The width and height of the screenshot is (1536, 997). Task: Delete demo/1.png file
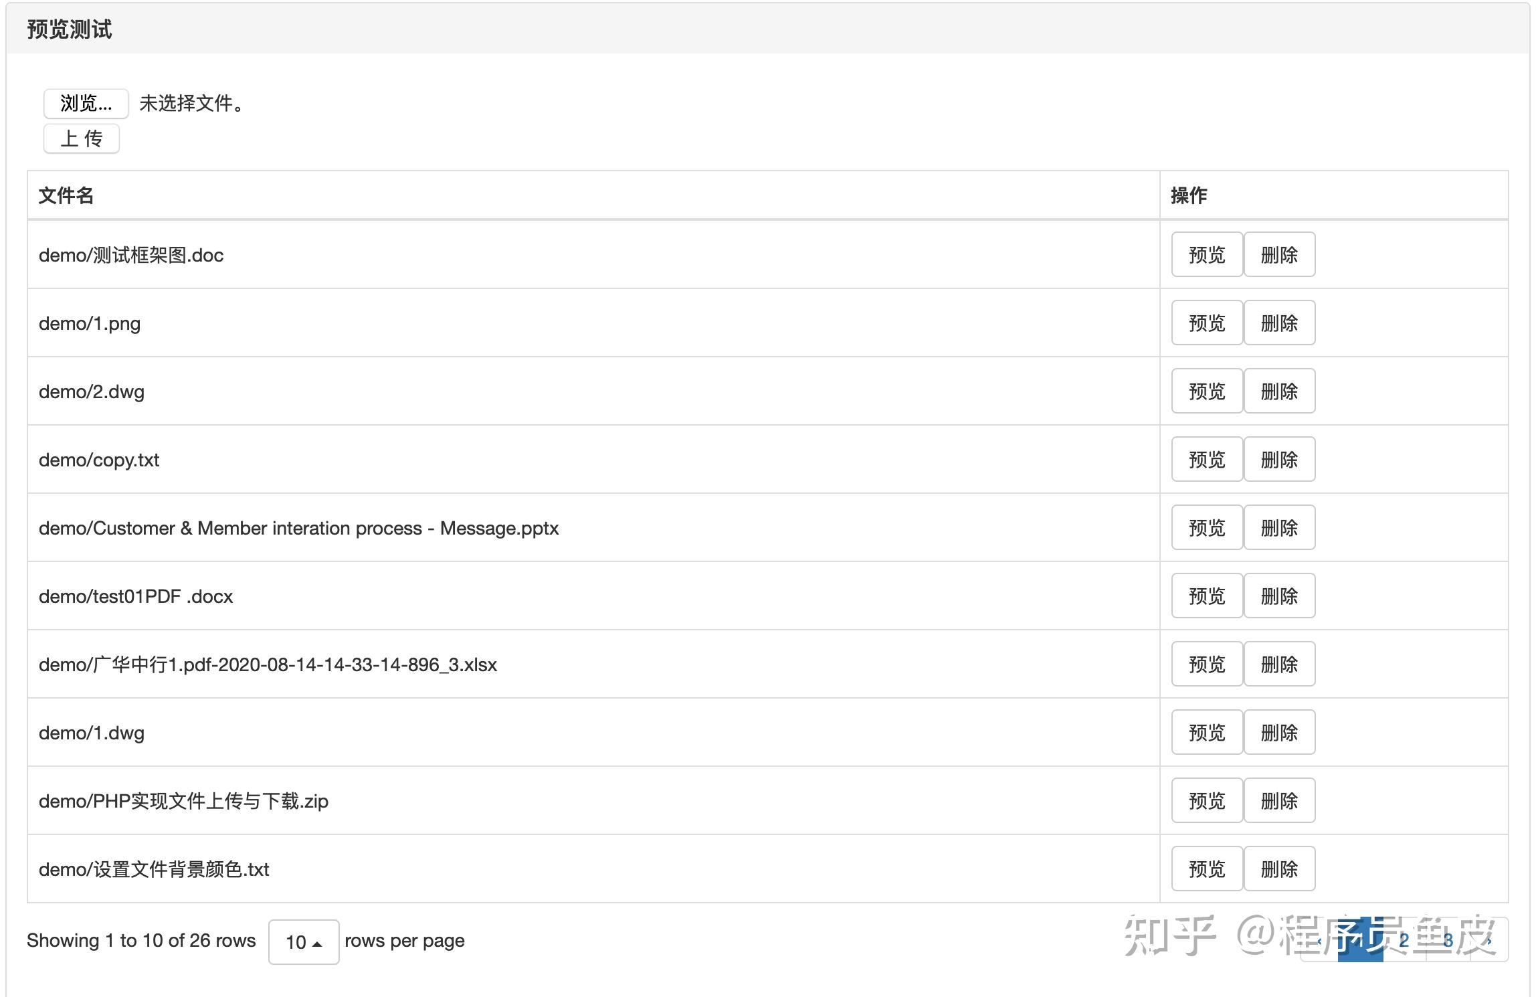(1278, 323)
